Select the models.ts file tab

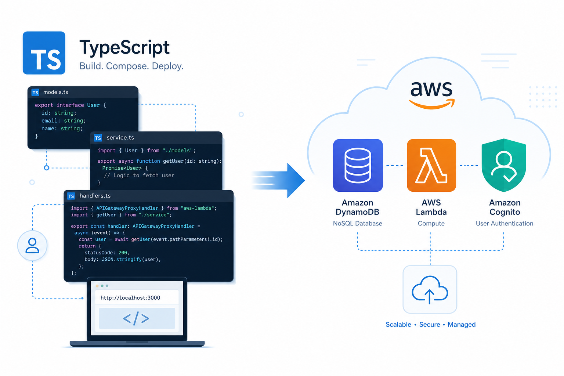pos(83,93)
